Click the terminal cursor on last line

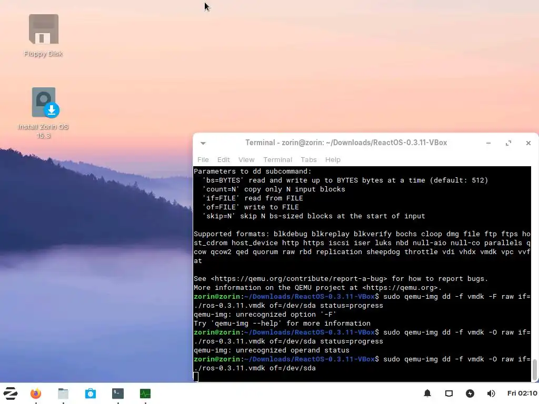(196, 377)
